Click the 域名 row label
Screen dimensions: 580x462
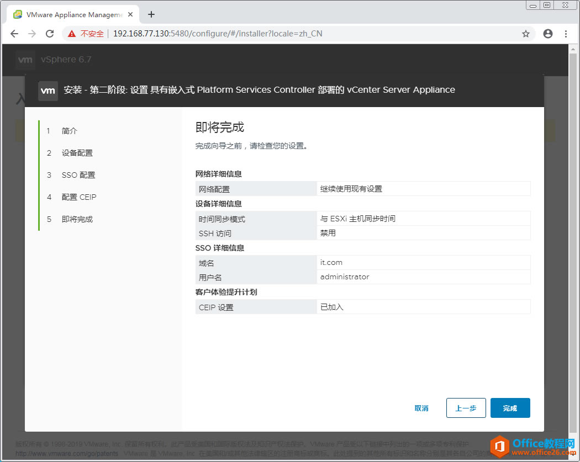207,263
